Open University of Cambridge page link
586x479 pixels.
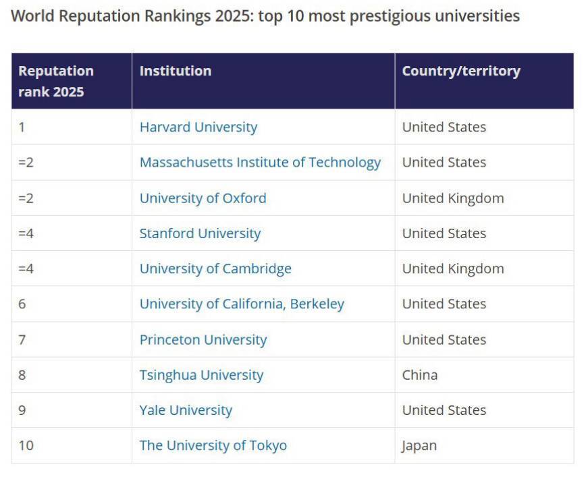click(x=215, y=269)
